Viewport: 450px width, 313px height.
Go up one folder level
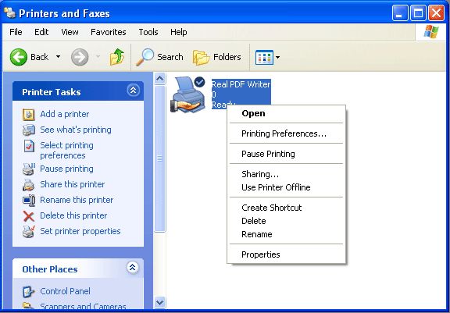(x=117, y=57)
